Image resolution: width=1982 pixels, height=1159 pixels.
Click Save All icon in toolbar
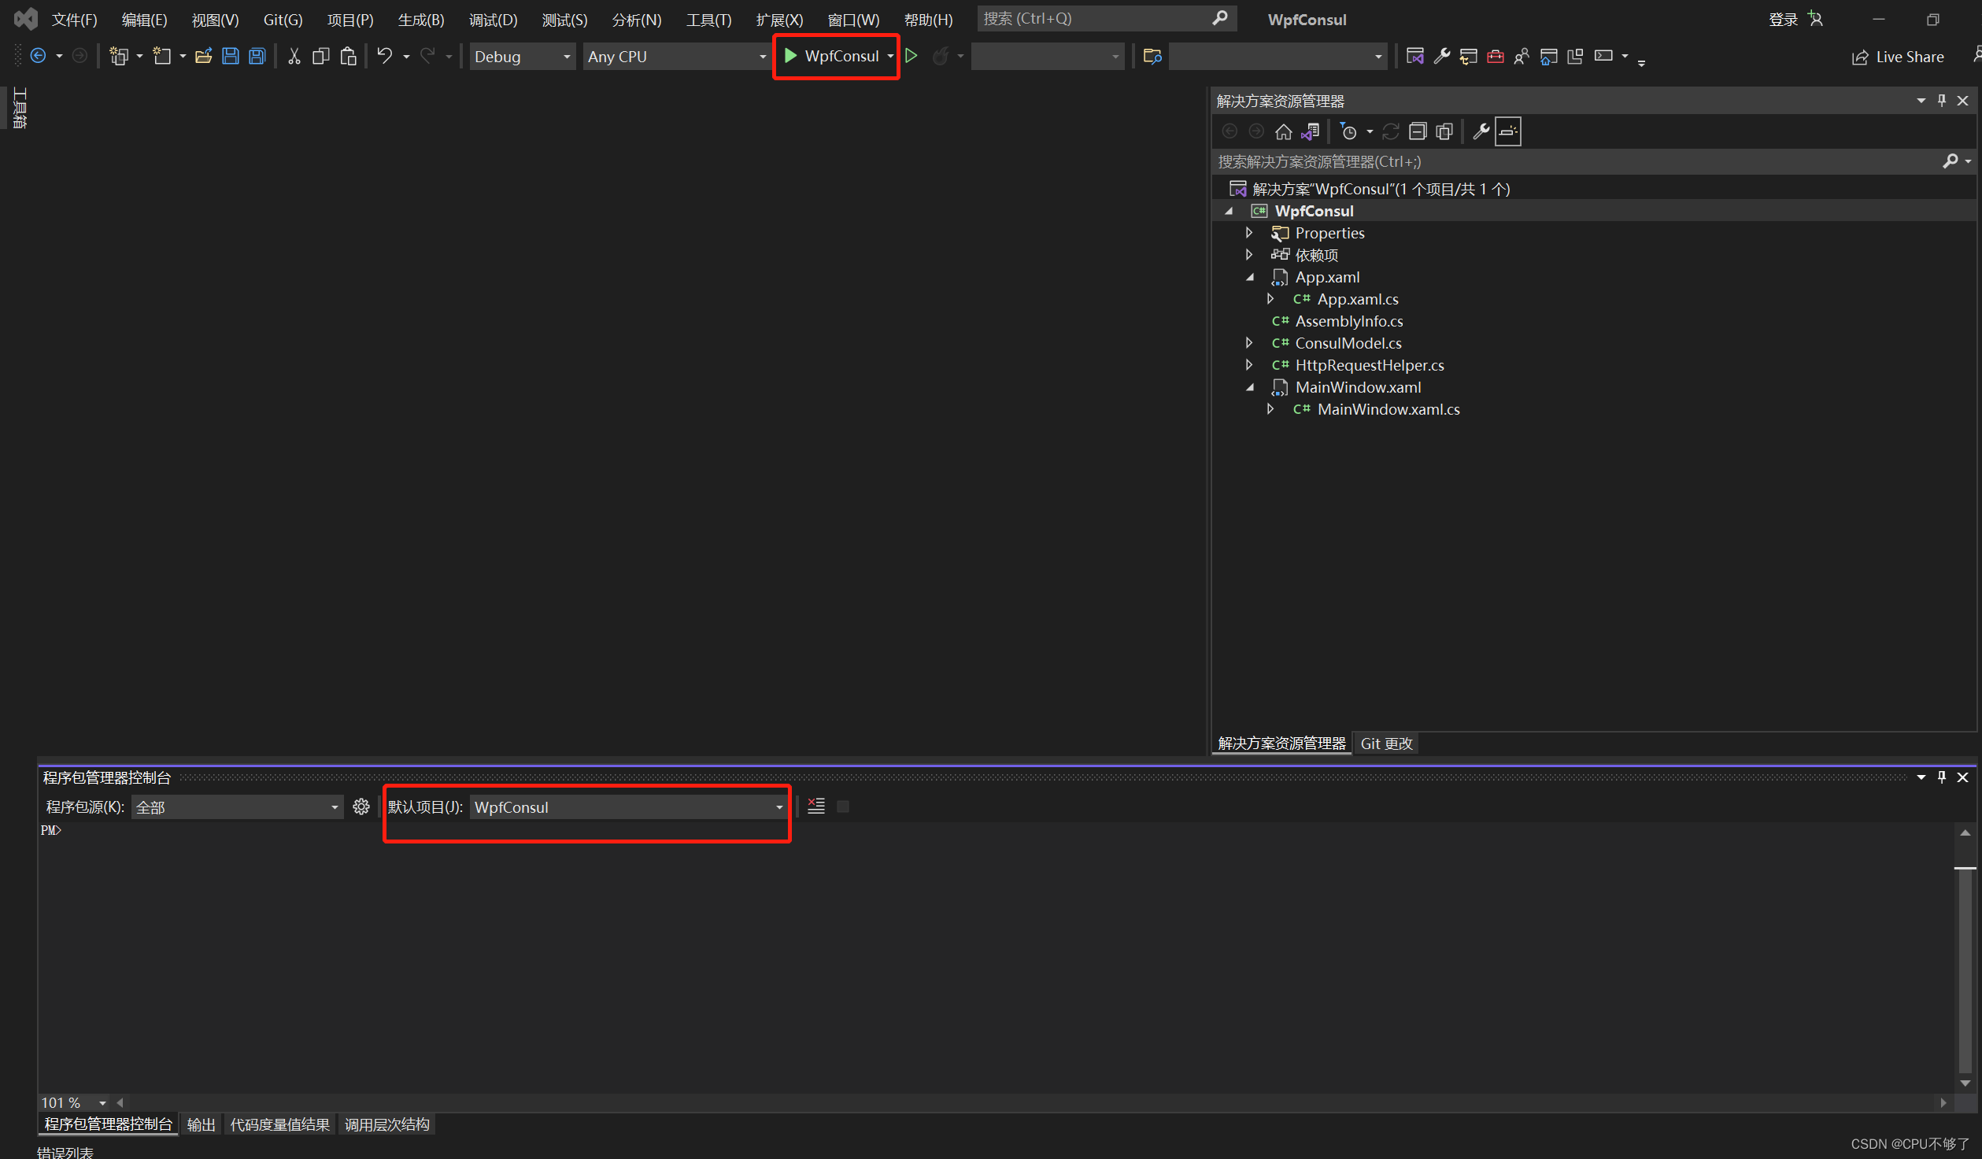tap(257, 56)
